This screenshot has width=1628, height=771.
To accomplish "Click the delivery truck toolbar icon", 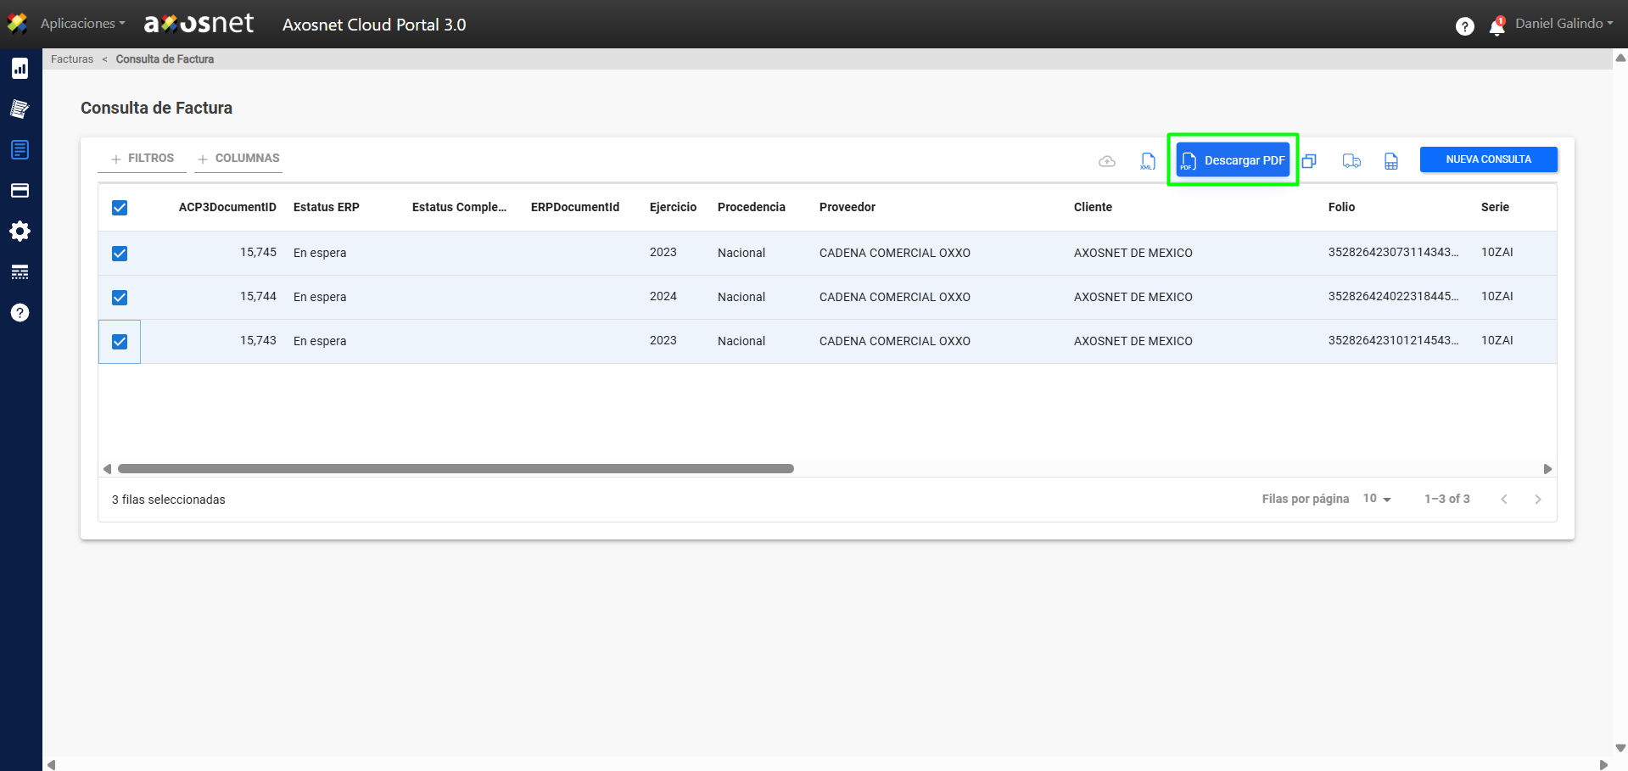I will tap(1351, 161).
